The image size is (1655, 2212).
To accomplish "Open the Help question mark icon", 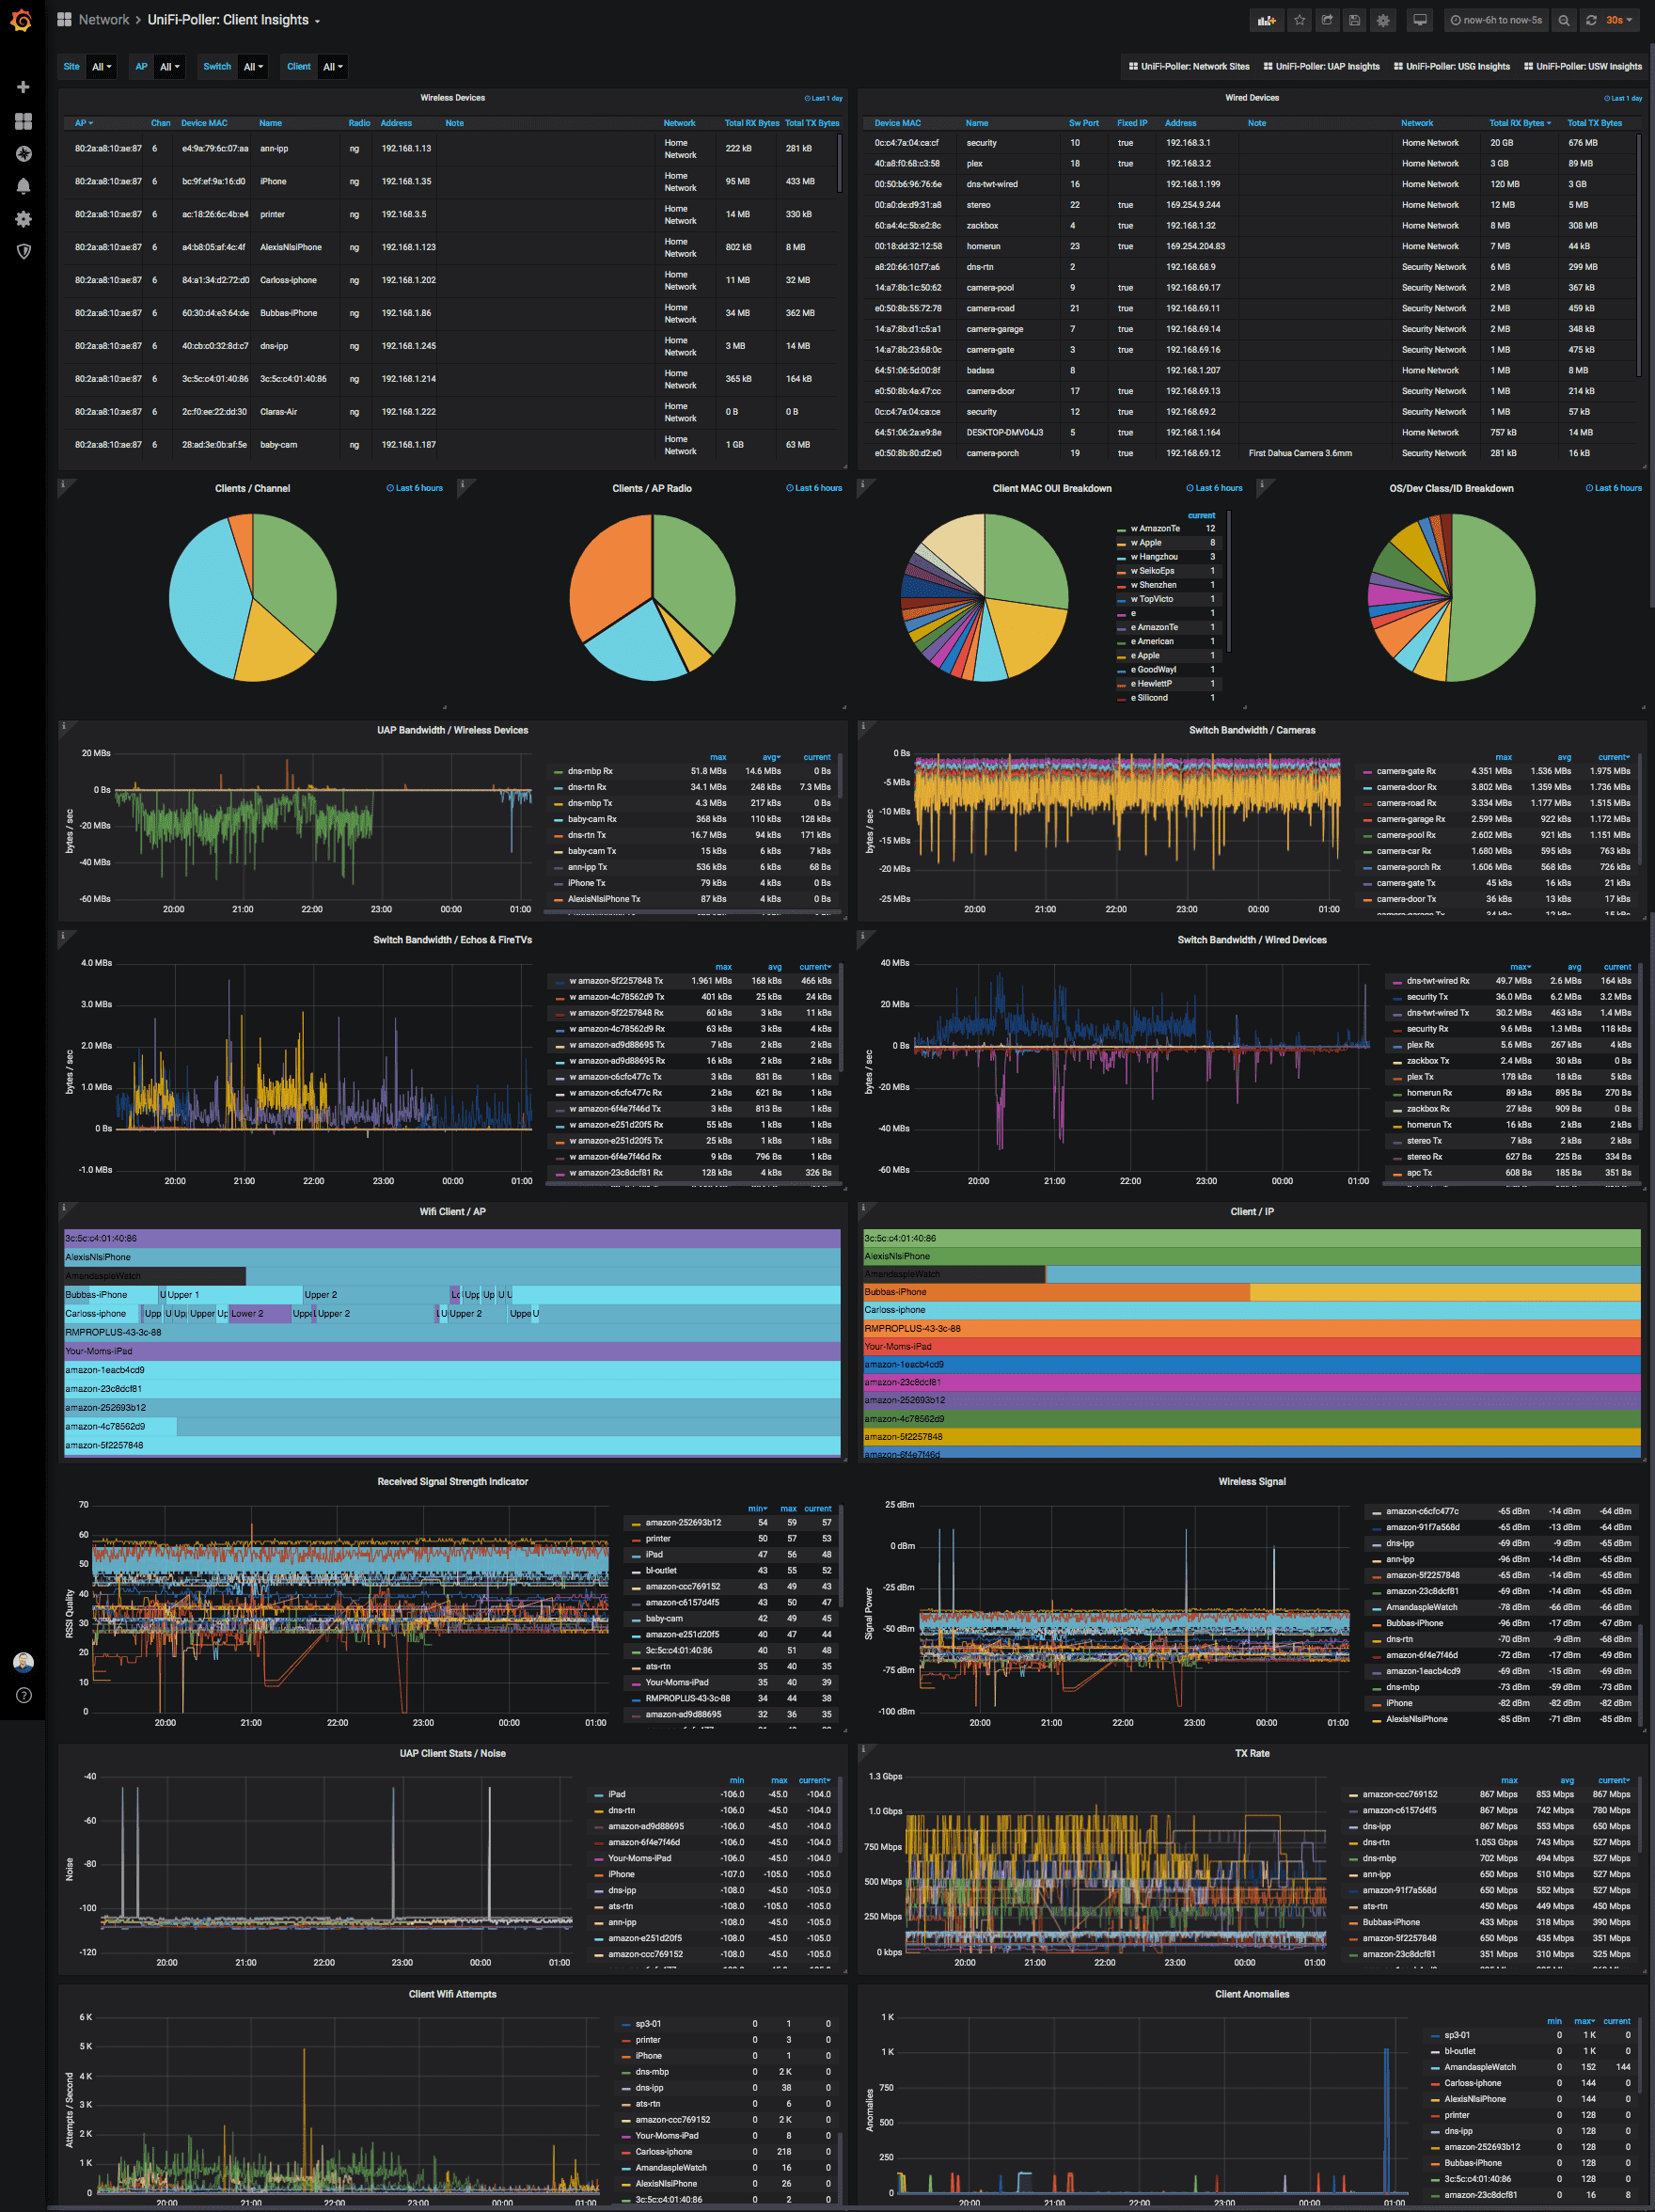I will pos(23,1695).
